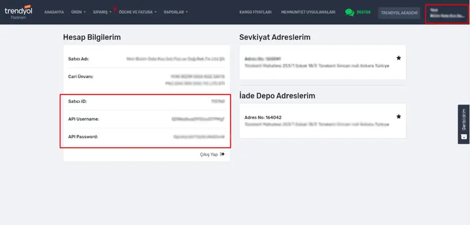The width and height of the screenshot is (470, 225).
Task: Click the blurred Satıcı Adı value
Action: coord(175,59)
